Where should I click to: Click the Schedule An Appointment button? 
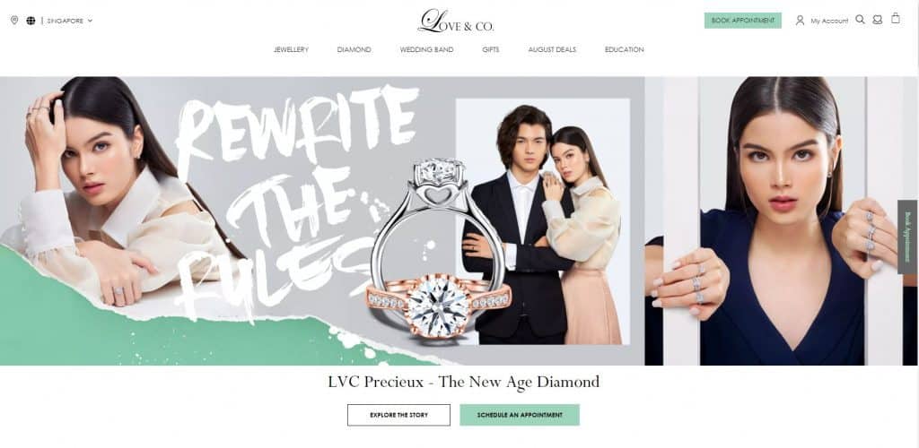coord(520,415)
